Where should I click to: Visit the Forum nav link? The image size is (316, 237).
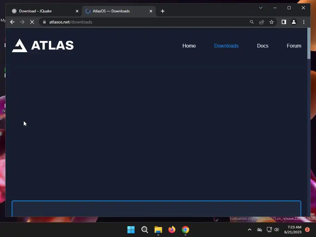pos(294,46)
